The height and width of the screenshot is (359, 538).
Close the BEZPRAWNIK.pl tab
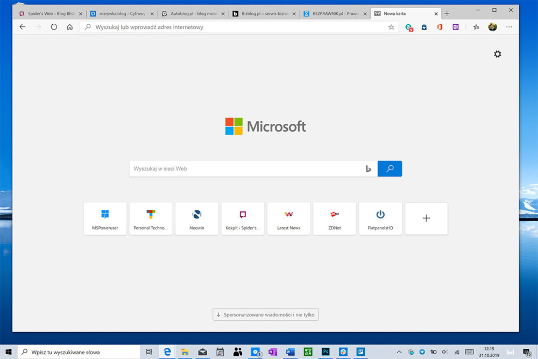(x=365, y=14)
